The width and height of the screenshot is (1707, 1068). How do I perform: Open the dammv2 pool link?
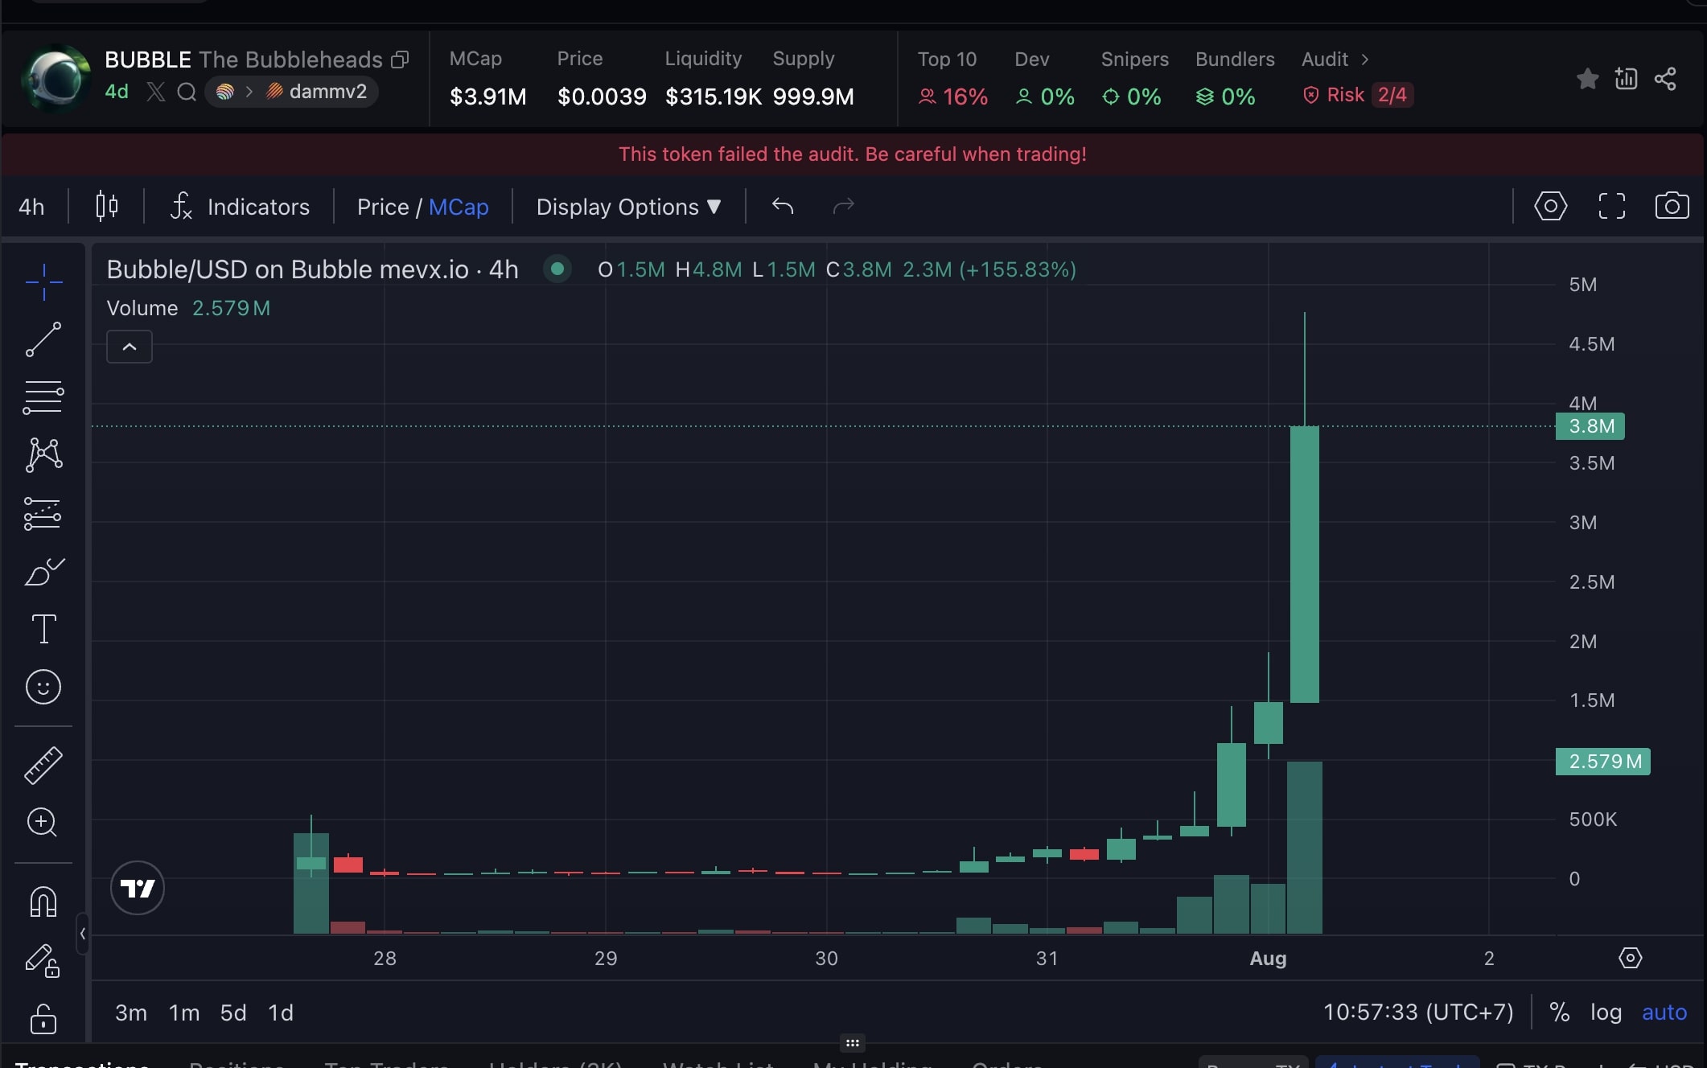coord(318,92)
